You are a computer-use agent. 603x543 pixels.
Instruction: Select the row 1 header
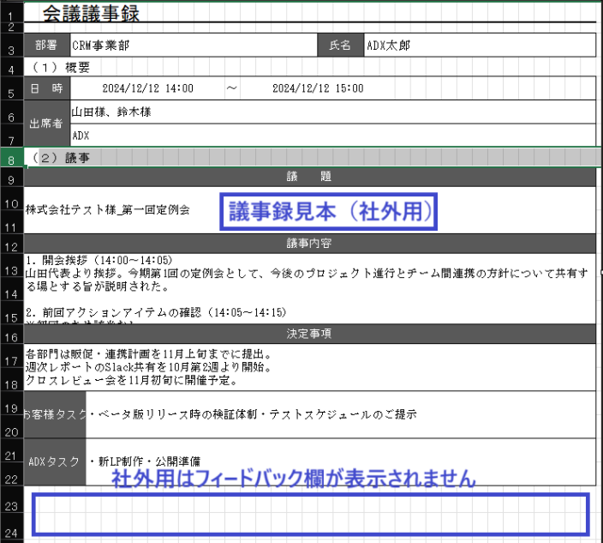click(10, 15)
